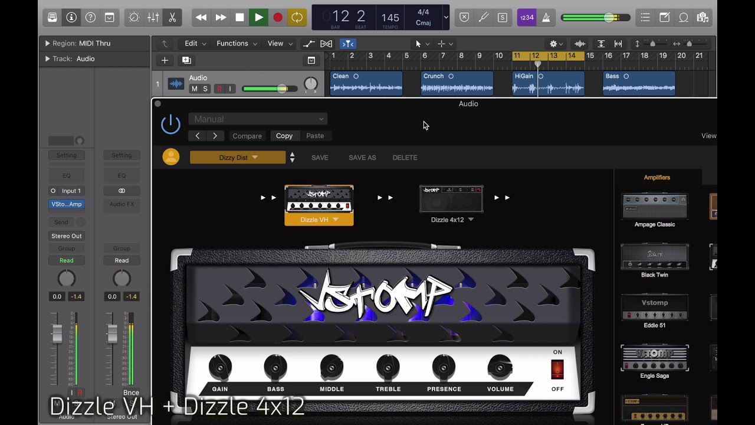Screen dimensions: 755x425
Task: Open Smart Controls dial button
Action: pyautogui.click(x=134, y=17)
